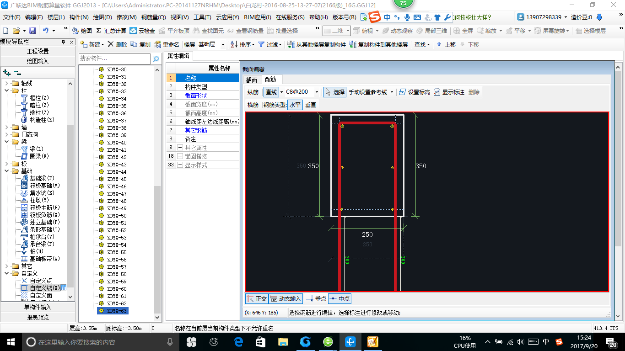Switch to the 截面 tab
Screen dimensions: 625x351
(x=252, y=80)
